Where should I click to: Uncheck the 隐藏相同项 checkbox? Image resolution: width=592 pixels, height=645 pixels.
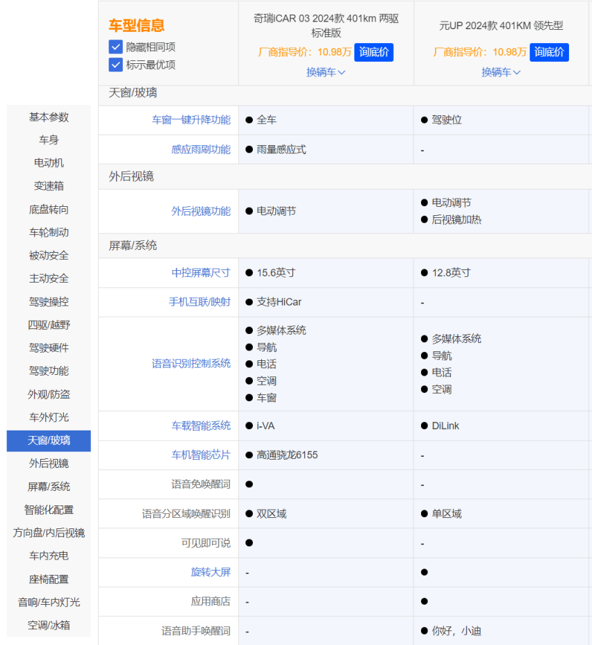click(x=116, y=47)
